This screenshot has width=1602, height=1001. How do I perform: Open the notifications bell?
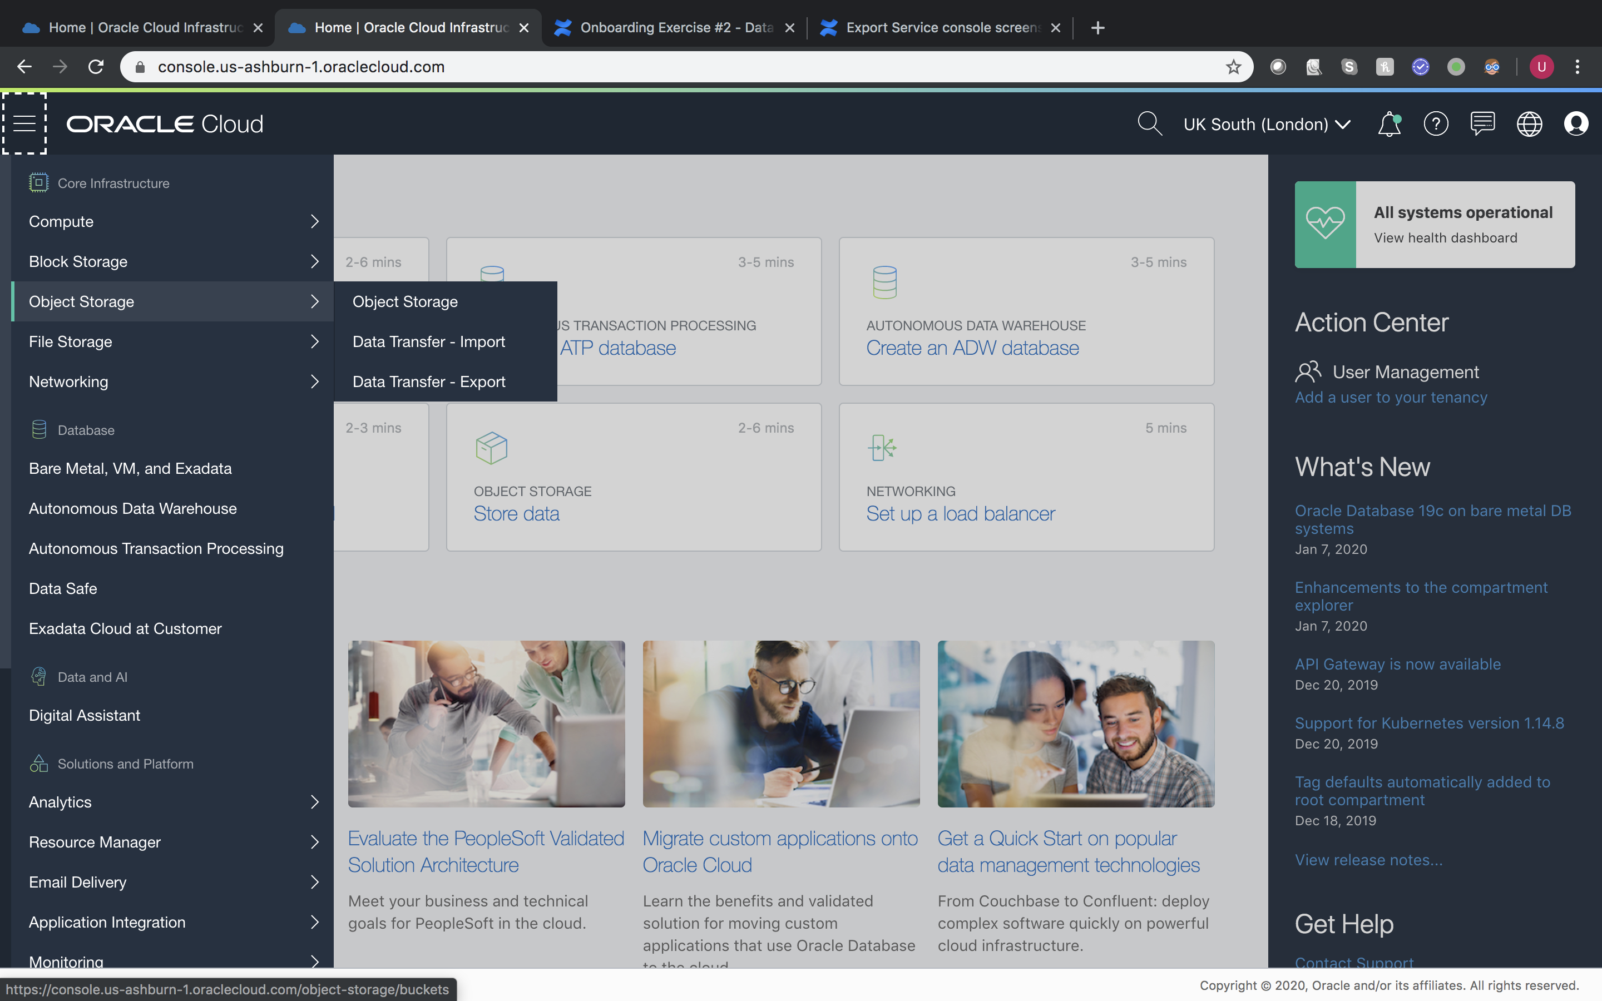(1388, 123)
